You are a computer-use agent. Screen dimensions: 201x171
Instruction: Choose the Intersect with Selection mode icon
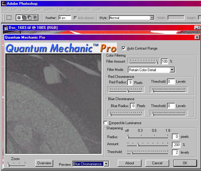click(x=35, y=18)
